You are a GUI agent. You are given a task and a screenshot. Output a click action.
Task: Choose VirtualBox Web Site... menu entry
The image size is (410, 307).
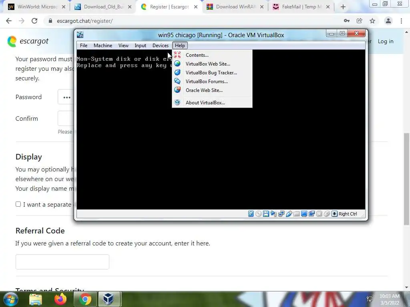(212, 64)
